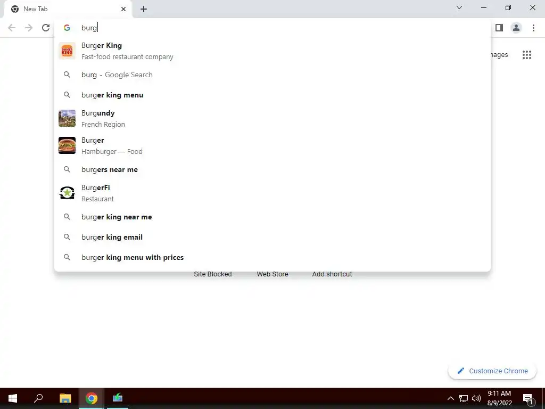Toggle the side panel icon
The height and width of the screenshot is (409, 545).
[x=499, y=28]
